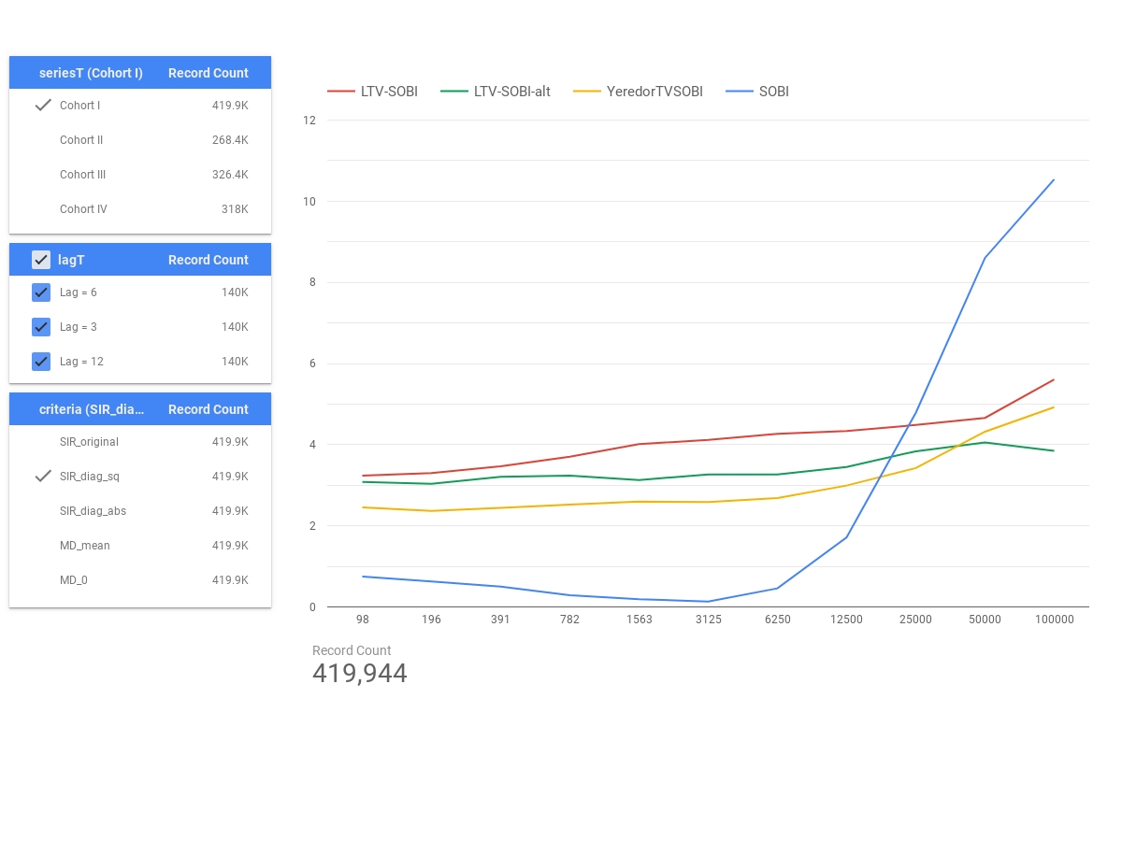Toggle the SOBI series via its legend label
Screen dimensions: 1122x841
point(774,91)
